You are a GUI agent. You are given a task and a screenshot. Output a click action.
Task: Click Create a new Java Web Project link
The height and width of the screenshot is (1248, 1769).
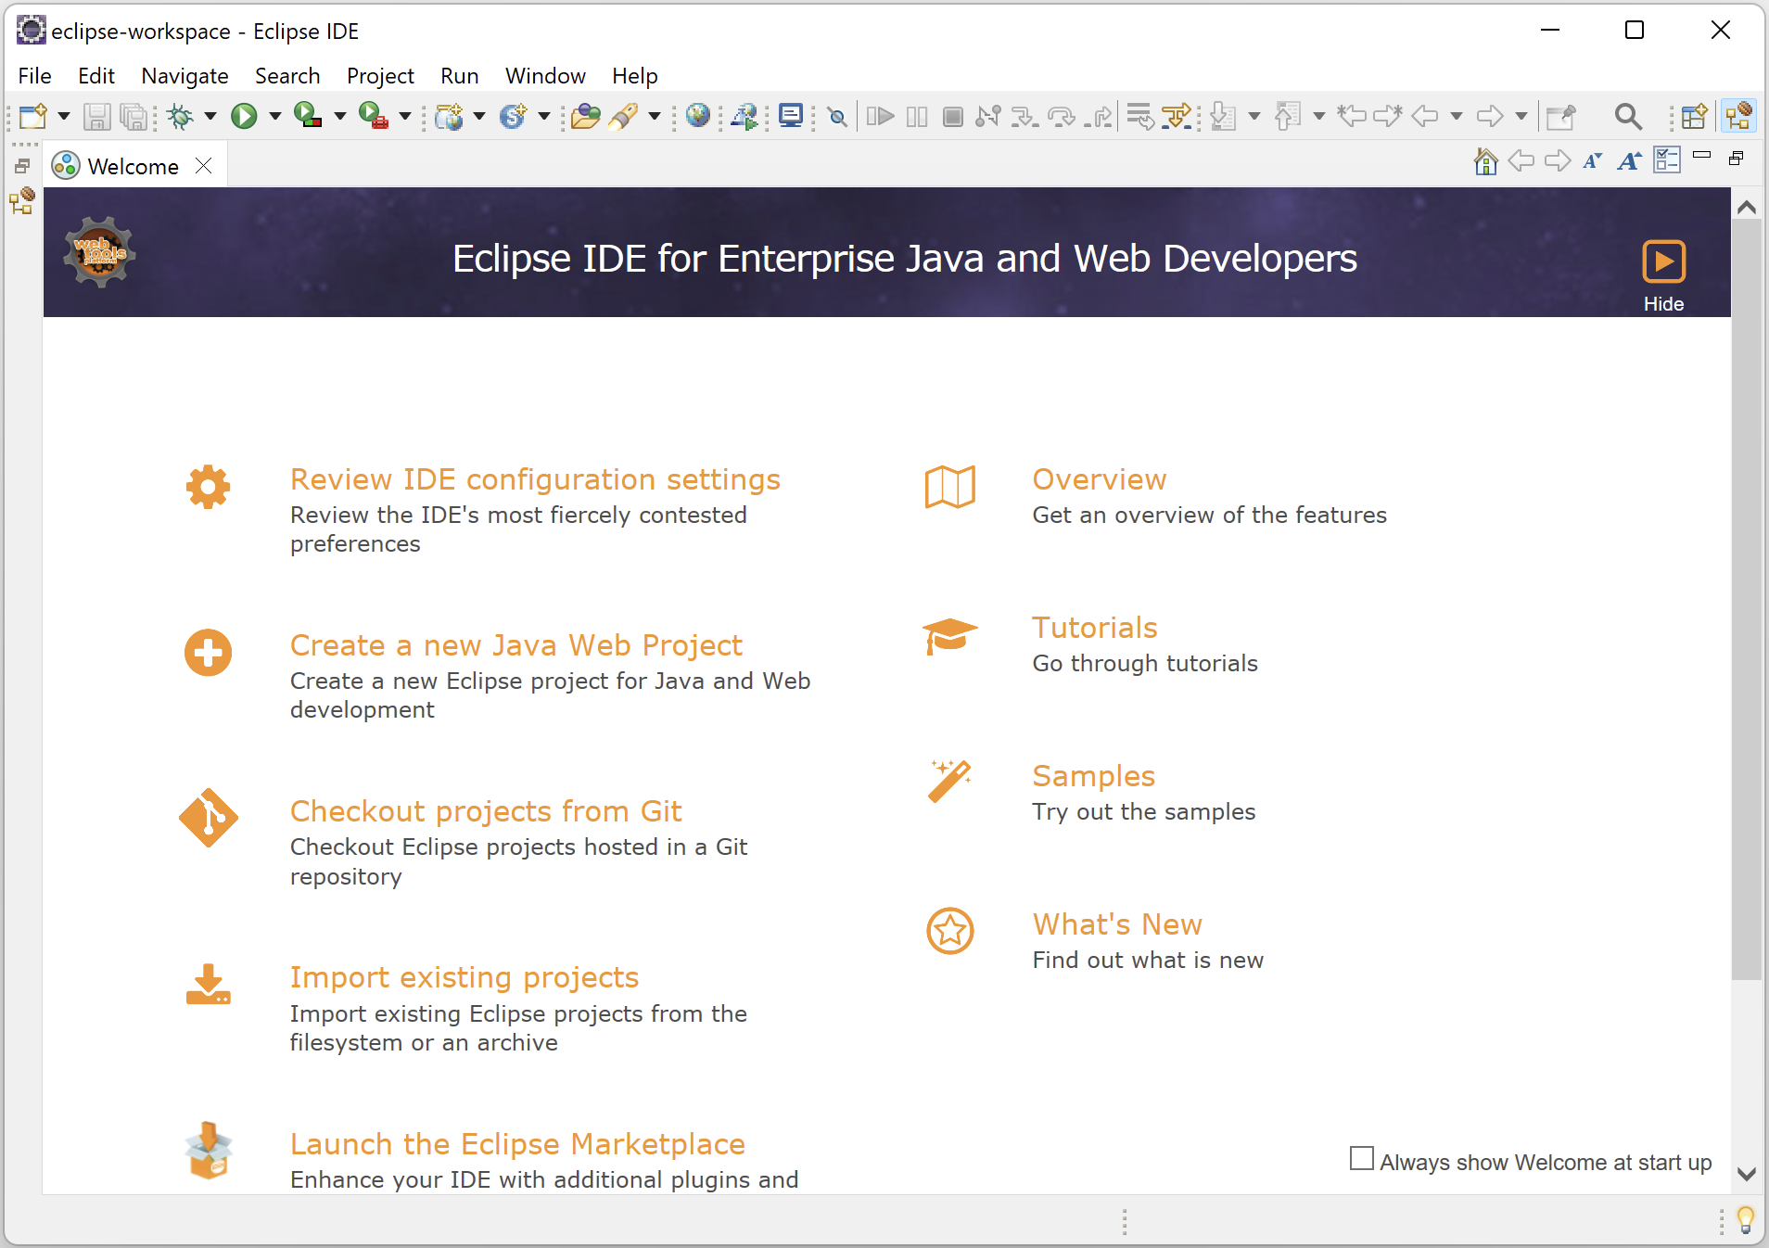(516, 645)
